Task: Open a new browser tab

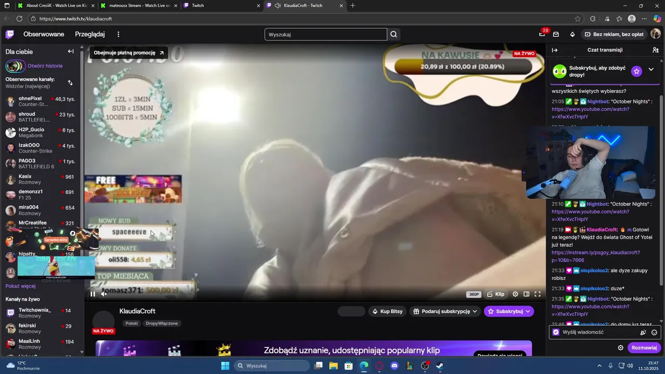Action: tap(353, 6)
